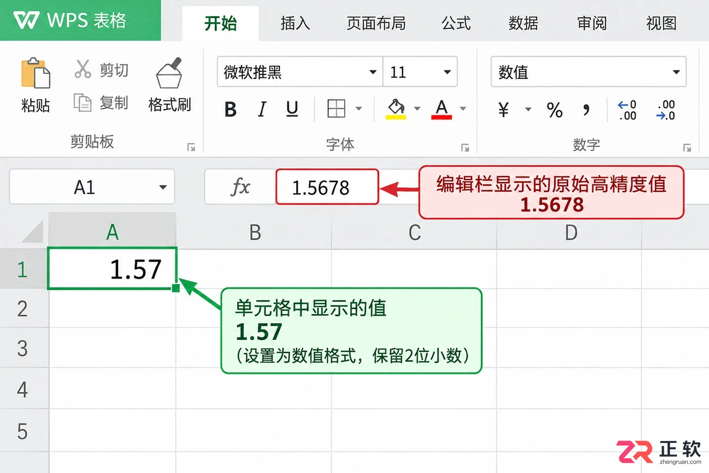Open the clipboard group dialog launcher
709x473 pixels.
click(191, 147)
